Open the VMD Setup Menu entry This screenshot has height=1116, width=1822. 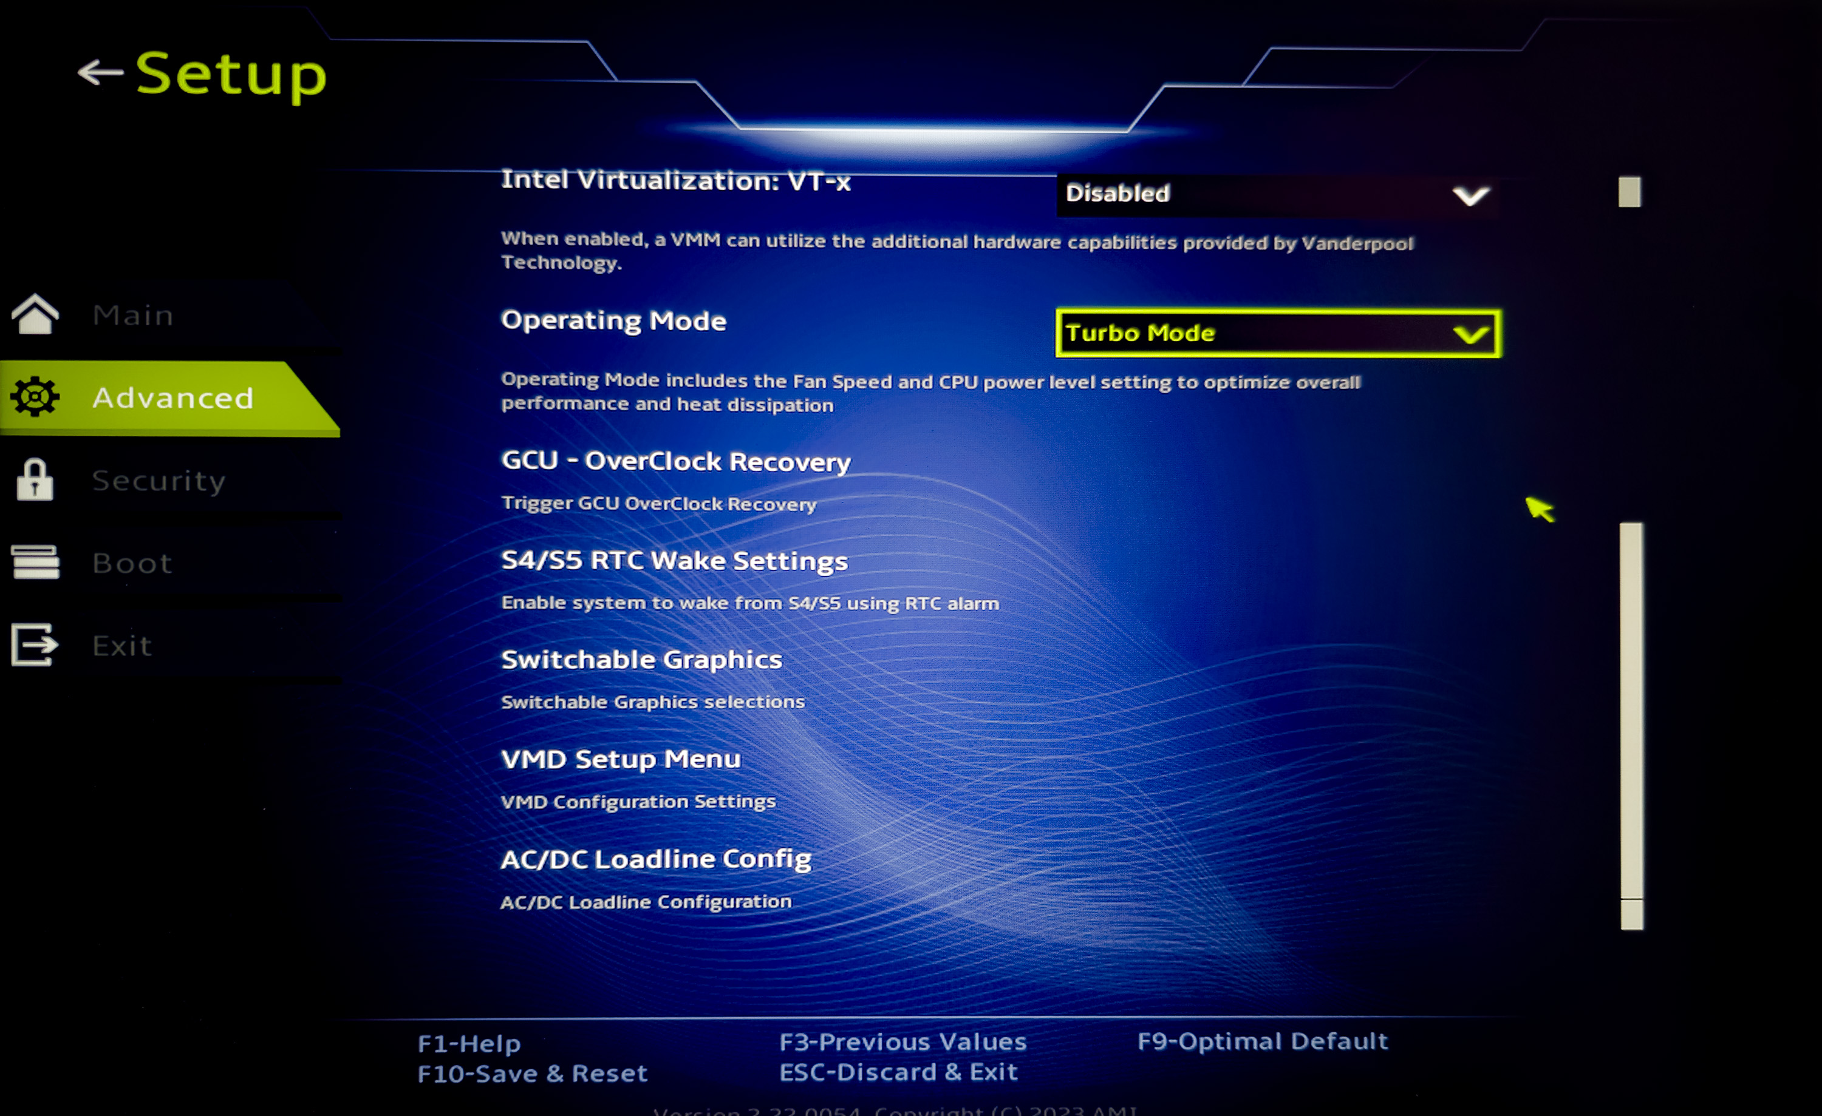621,759
